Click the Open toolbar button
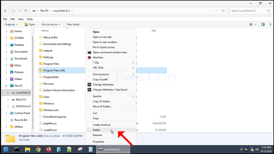Image resolution: width=274 pixels, height=154 pixels. click(x=30, y=24)
